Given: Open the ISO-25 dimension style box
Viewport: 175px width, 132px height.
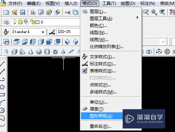Looking at the screenshot, I should coord(68,32).
